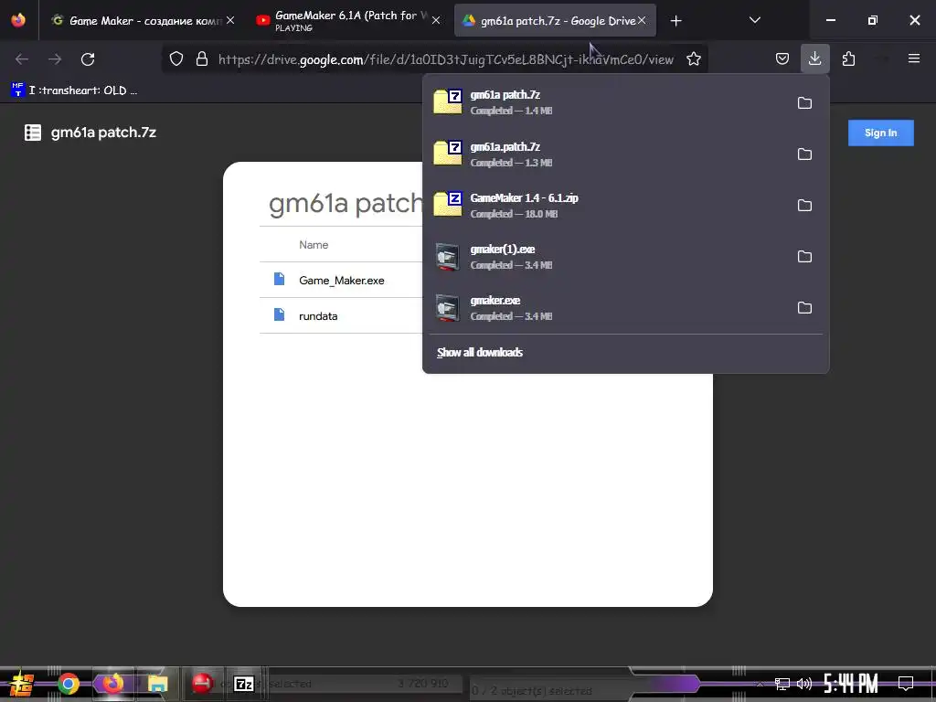This screenshot has height=702, width=936.
Task: Show gm61a.patch.7z in folder
Action: (804, 154)
